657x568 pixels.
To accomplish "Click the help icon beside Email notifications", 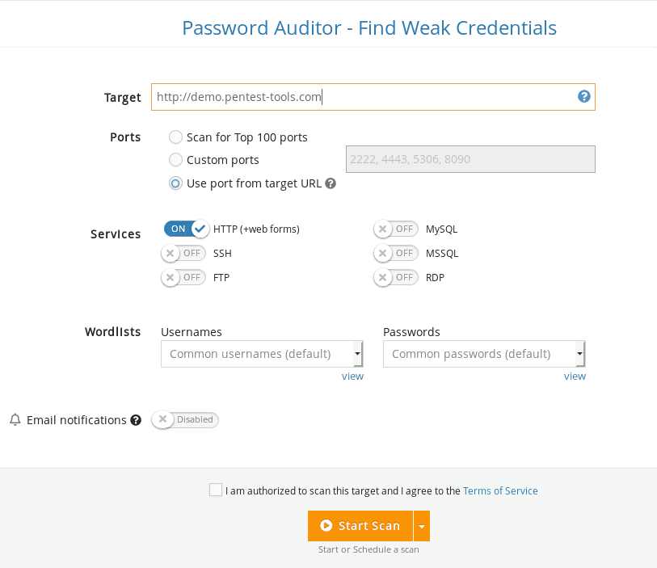I will [135, 419].
